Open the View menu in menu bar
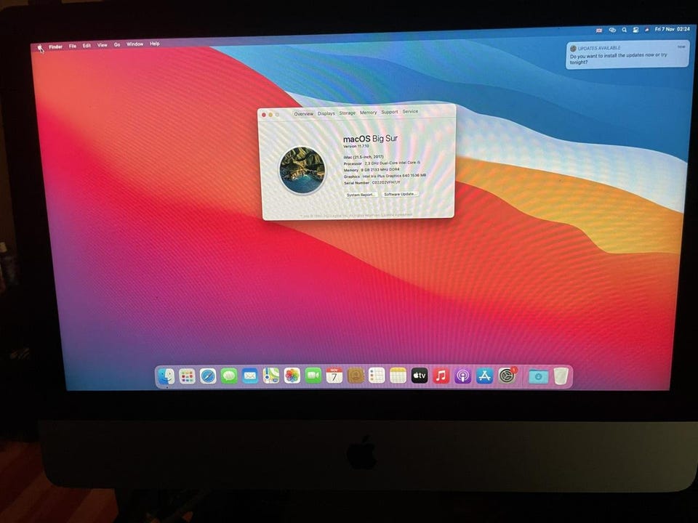 point(102,45)
